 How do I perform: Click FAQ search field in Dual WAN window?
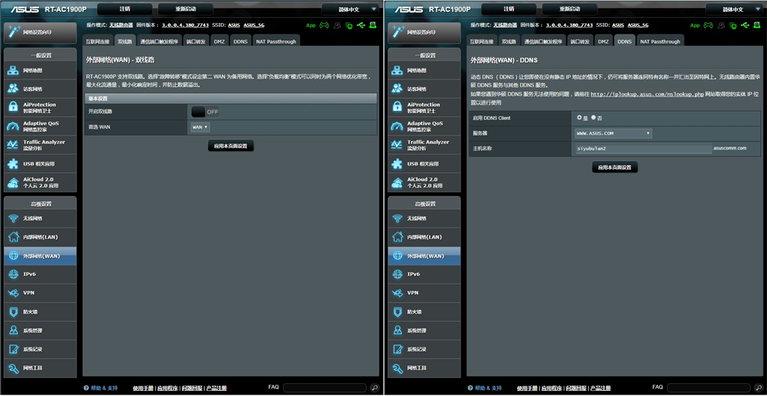tap(324, 387)
